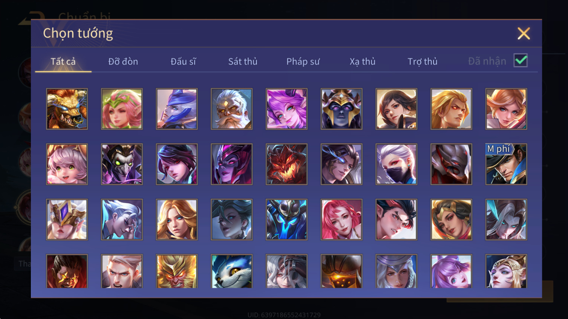Toggle the 'Đã nhận' checkbox
The height and width of the screenshot is (319, 568).
(x=521, y=61)
